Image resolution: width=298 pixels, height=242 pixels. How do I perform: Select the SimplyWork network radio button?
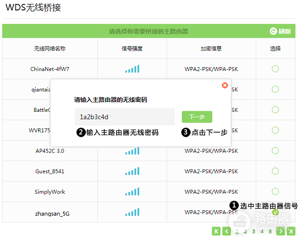tap(275, 191)
